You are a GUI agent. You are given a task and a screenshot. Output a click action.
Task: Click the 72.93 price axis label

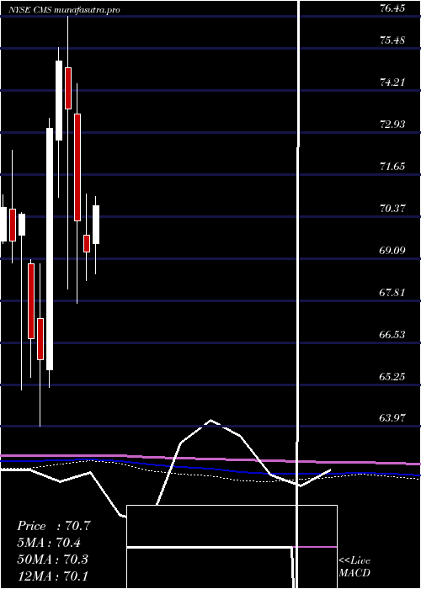click(392, 124)
